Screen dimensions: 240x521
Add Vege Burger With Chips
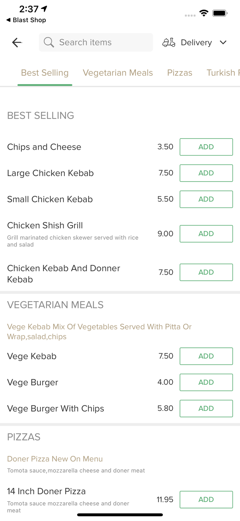206,408
